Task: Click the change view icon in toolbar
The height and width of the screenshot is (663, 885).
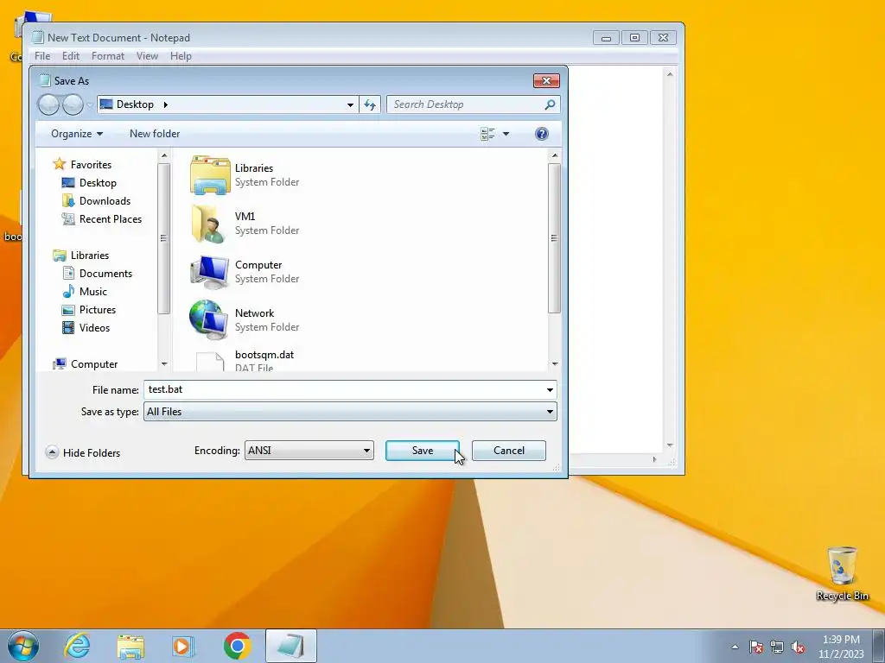Action: pyautogui.click(x=487, y=134)
